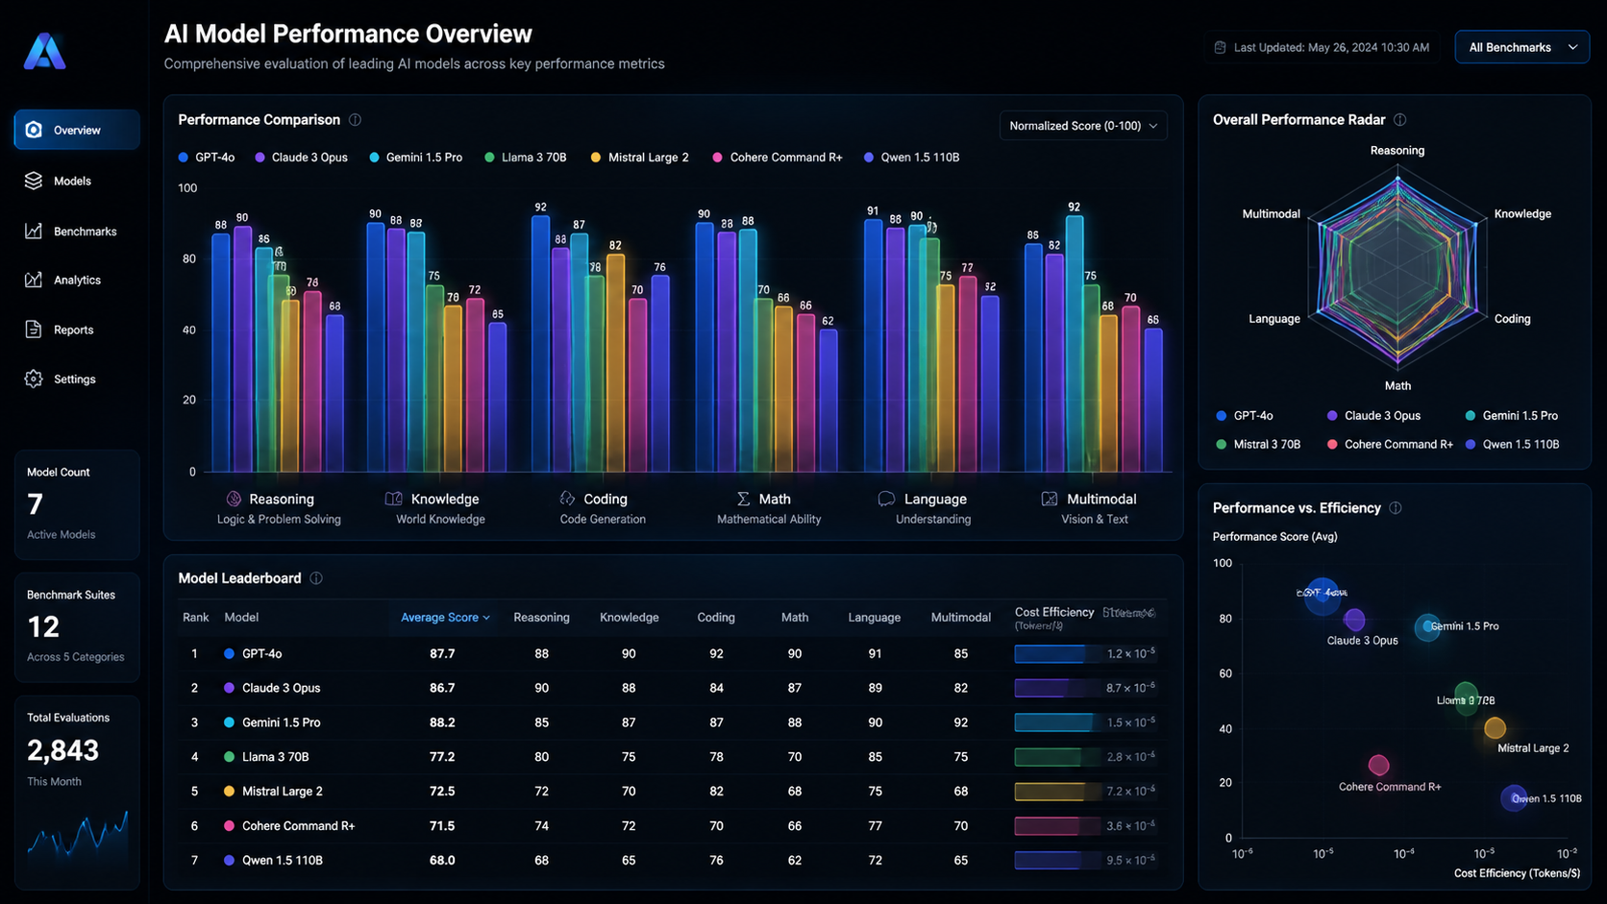The image size is (1607, 904).
Task: Click the Multimodal category icon below the chart
Action: pyautogui.click(x=1050, y=499)
